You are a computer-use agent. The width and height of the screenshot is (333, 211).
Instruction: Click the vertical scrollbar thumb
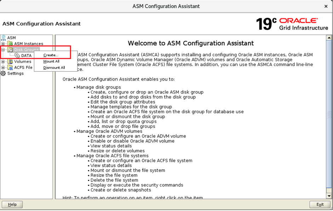[329, 114]
